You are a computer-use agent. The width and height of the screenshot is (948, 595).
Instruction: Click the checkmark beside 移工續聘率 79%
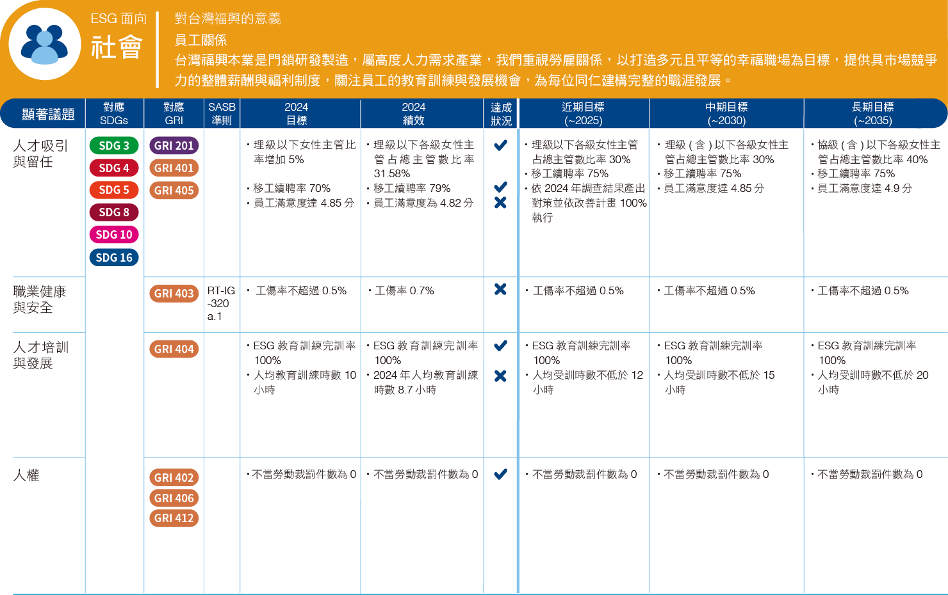(x=501, y=187)
